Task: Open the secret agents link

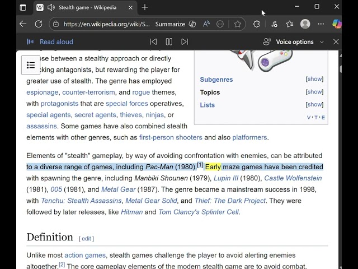Action: tap(95, 115)
